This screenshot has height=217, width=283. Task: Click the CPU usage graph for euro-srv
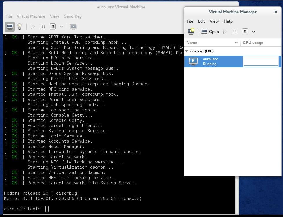tap(261, 61)
